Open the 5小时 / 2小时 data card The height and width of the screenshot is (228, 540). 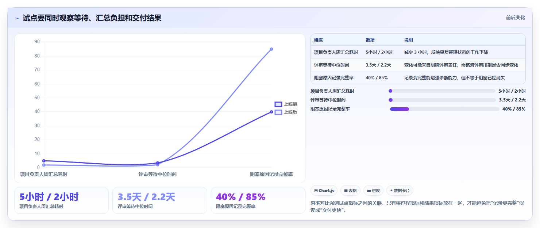(61, 200)
